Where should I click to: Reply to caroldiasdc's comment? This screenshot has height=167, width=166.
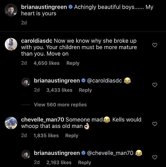(x=73, y=63)
